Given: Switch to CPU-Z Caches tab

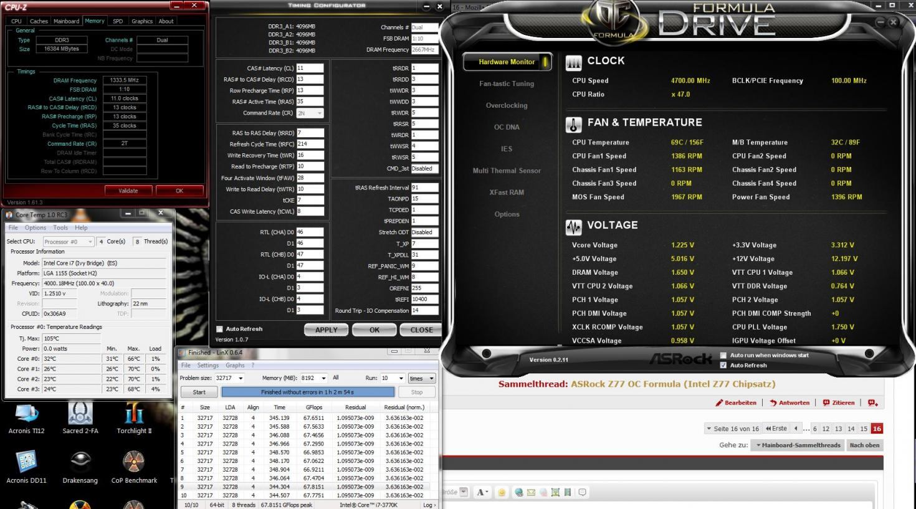Looking at the screenshot, I should tap(39, 21).
